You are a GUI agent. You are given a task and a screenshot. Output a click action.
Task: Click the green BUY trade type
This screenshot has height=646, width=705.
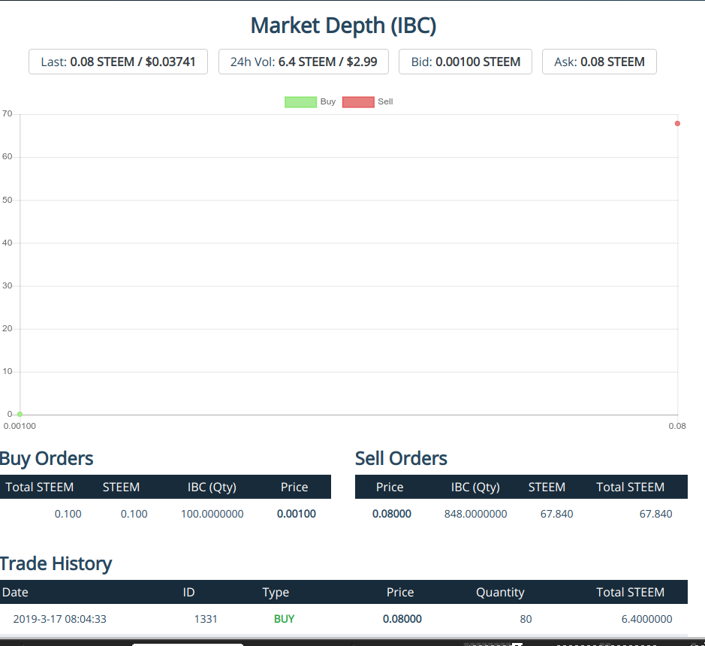284,619
